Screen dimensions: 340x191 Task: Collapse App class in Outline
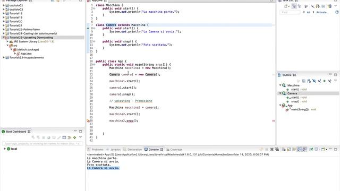[x=280, y=105]
